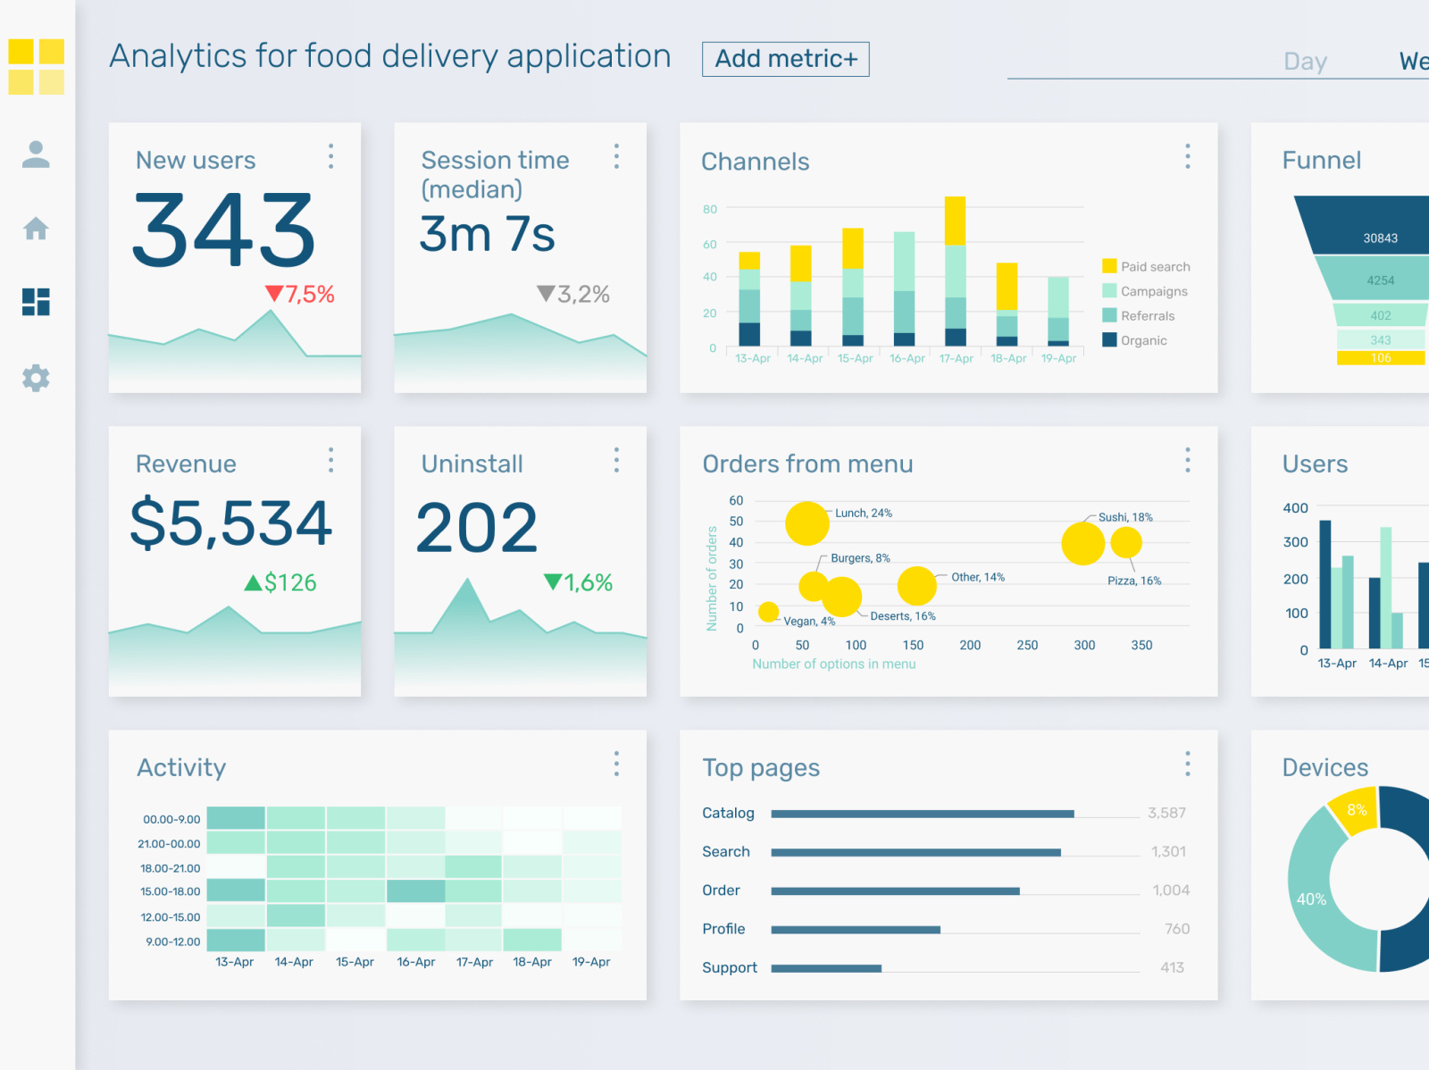This screenshot has height=1070, width=1429.
Task: Select the Week tab
Action: (x=1415, y=61)
